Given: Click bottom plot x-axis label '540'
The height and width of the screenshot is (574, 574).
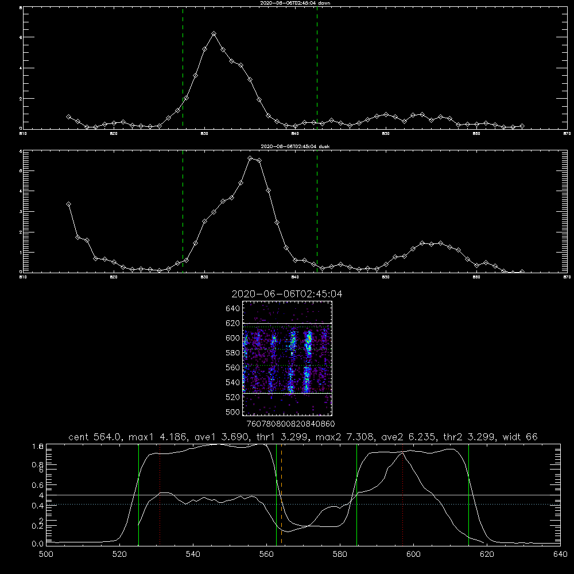Looking at the screenshot, I should 193,554.
